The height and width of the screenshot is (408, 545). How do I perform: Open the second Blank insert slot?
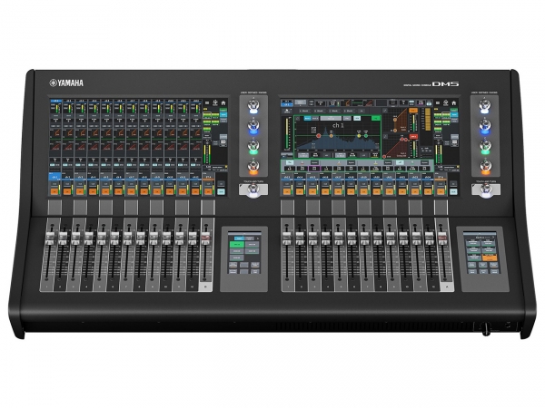coord(319,111)
